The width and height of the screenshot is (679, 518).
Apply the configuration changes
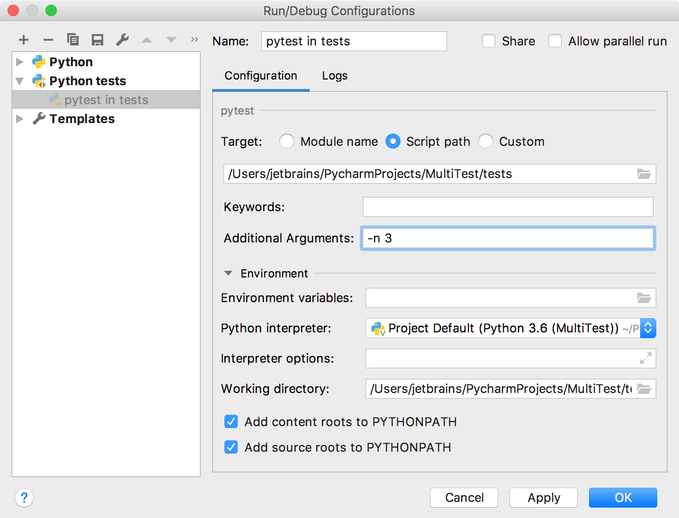543,498
